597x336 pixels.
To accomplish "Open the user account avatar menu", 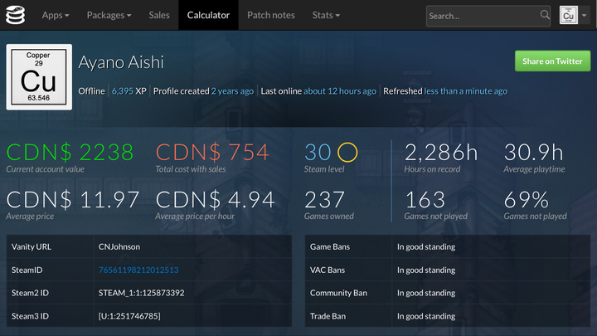I will tap(573, 15).
